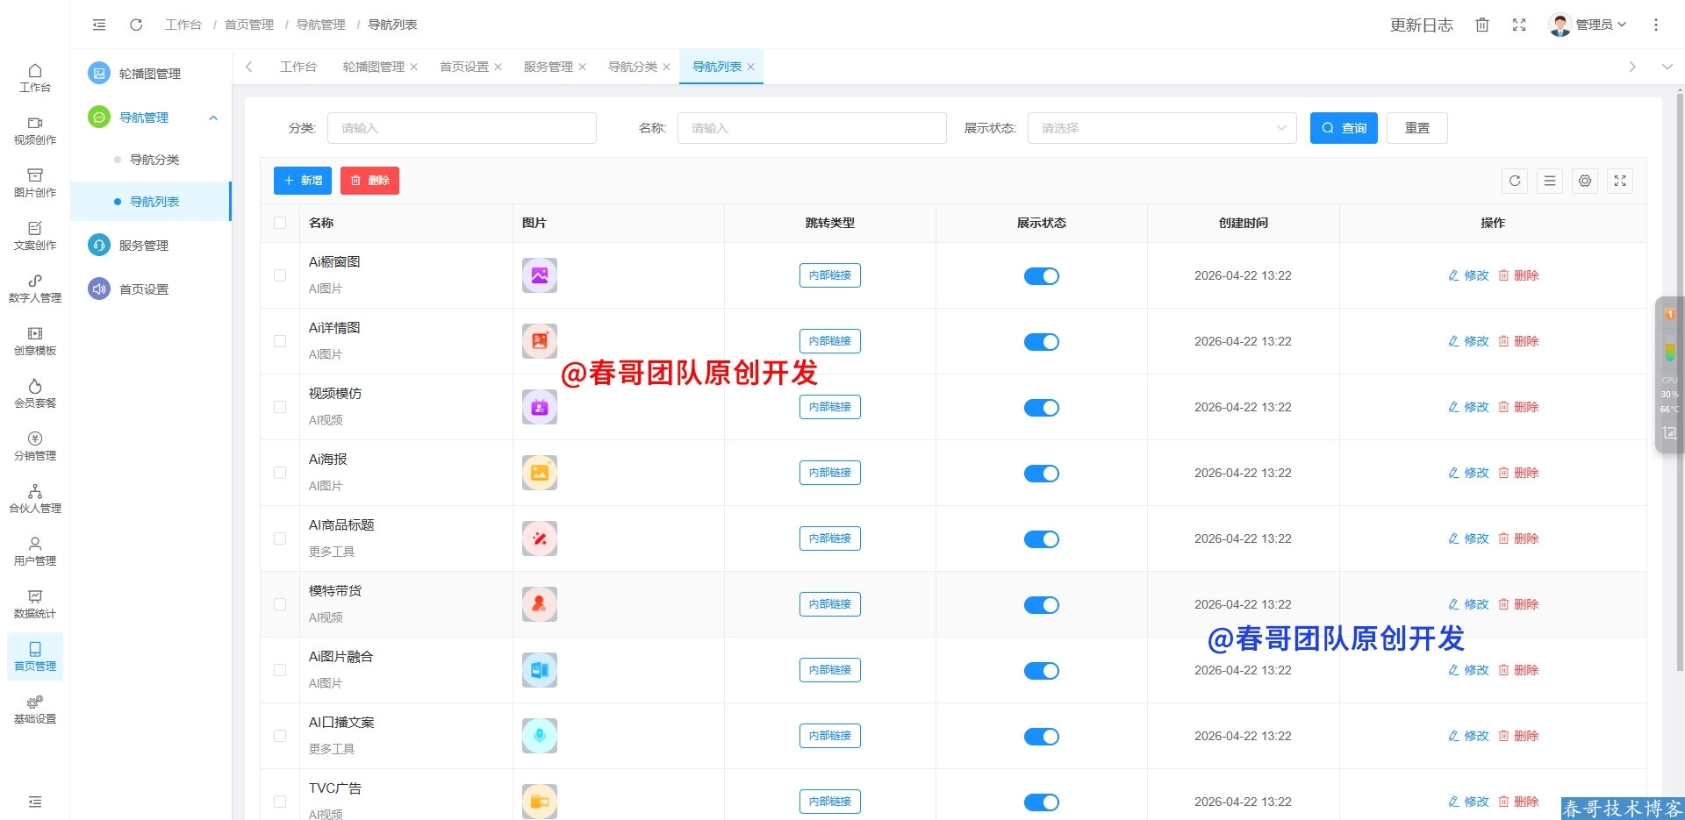This screenshot has width=1685, height=820.
Task: Refresh table with toolbar reload icon
Action: (x=1515, y=181)
